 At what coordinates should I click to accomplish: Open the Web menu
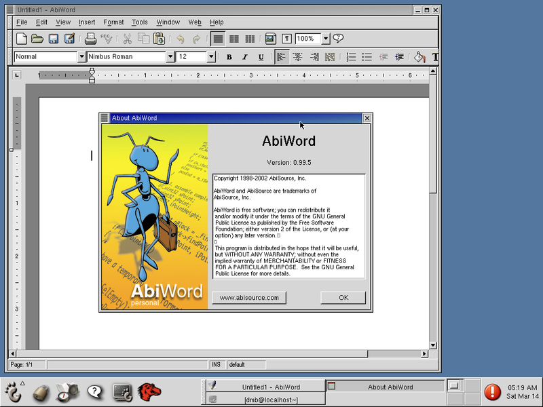click(195, 22)
